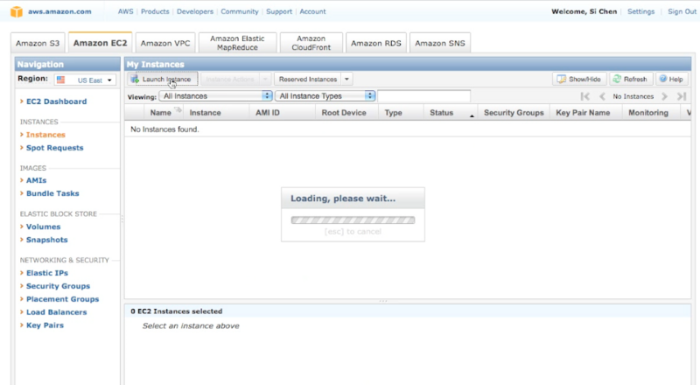The height and width of the screenshot is (385, 700).
Task: Click the 'No Instances found.' message
Action: point(164,129)
